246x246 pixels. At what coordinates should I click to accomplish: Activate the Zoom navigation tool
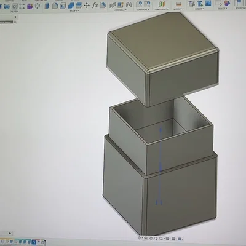click(156, 239)
